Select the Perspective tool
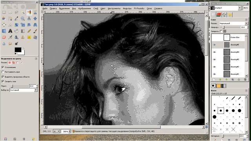This screenshot has height=141, width=251. click(35, 25)
